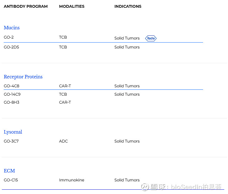This screenshot has width=228, height=194.
Task: Click the INDICATIONS column header
Action: (x=128, y=6)
